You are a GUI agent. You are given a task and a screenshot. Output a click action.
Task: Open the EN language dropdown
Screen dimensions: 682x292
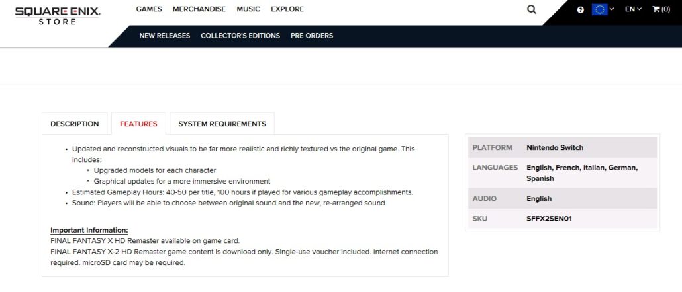pos(633,9)
